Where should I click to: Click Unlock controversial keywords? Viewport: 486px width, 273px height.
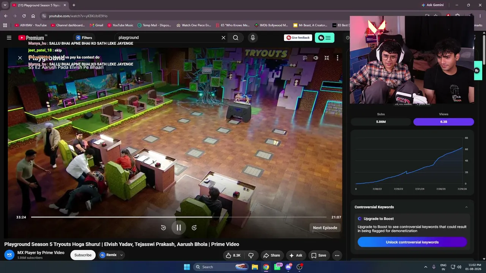click(412, 242)
